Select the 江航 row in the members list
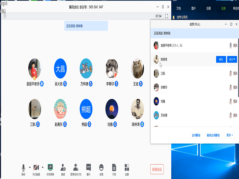This screenshot has height=179, width=239. click(194, 73)
